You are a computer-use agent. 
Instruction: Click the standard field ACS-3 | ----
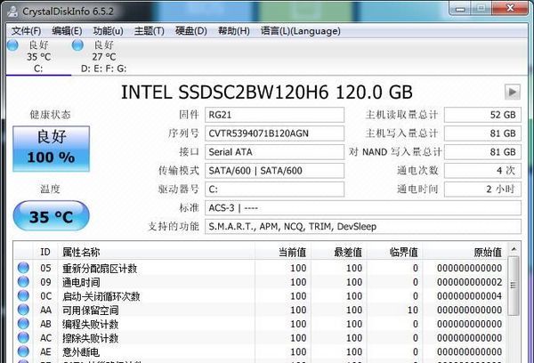pos(363,207)
